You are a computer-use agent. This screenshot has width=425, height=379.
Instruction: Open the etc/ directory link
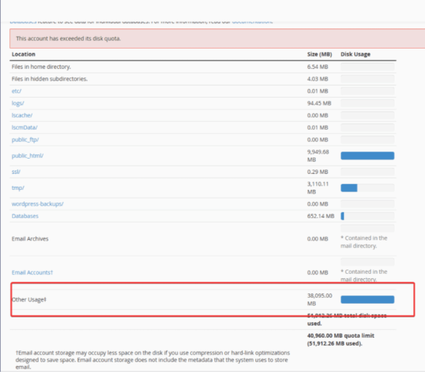16,91
